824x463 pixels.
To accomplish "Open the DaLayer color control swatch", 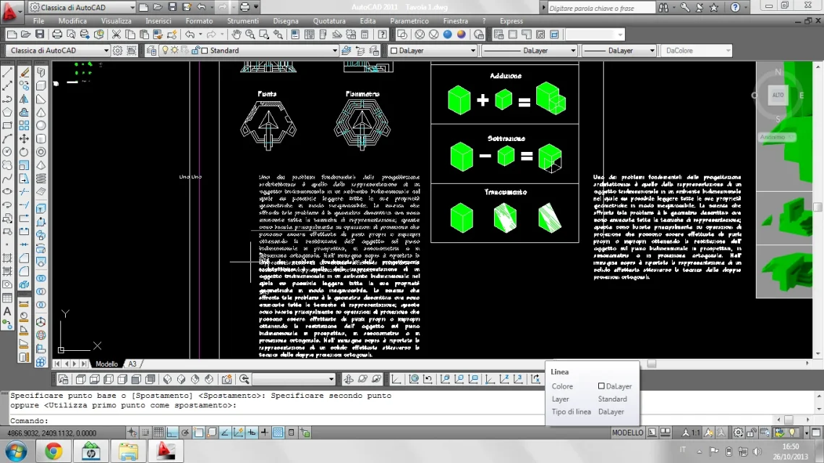I will point(433,51).
